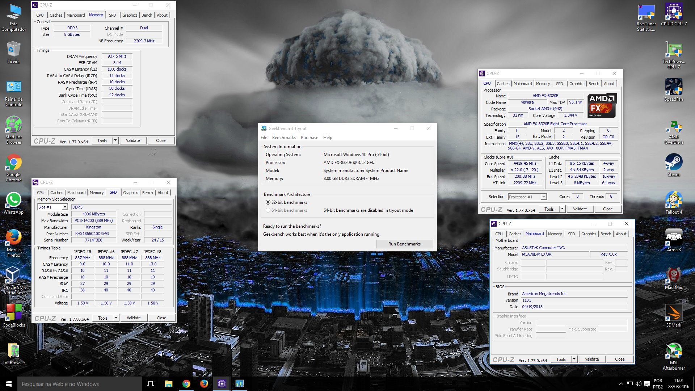This screenshot has height=391, width=695.
Task: Expand Tools arrow in SPD CPU-Z window
Action: point(116,318)
